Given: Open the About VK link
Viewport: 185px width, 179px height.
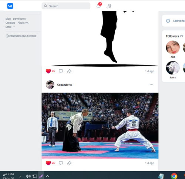Looking at the screenshot, I should coord(23,23).
